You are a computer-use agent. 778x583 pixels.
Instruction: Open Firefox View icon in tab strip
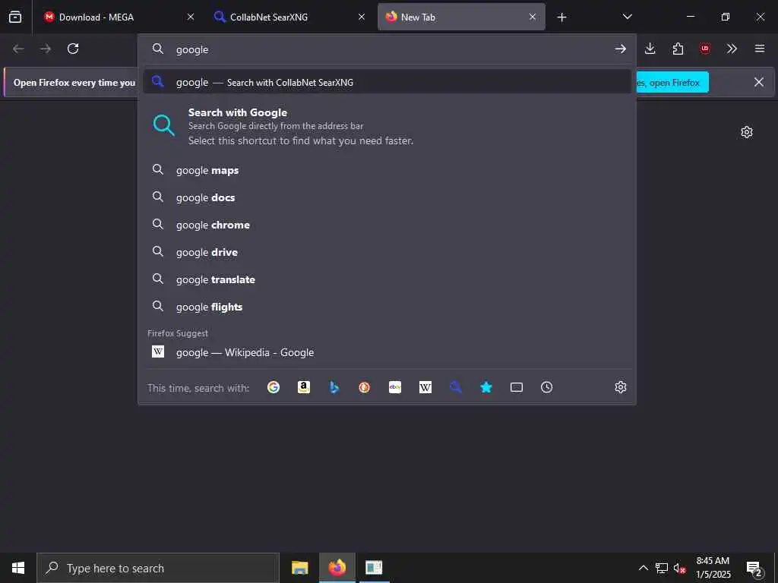pyautogui.click(x=15, y=17)
